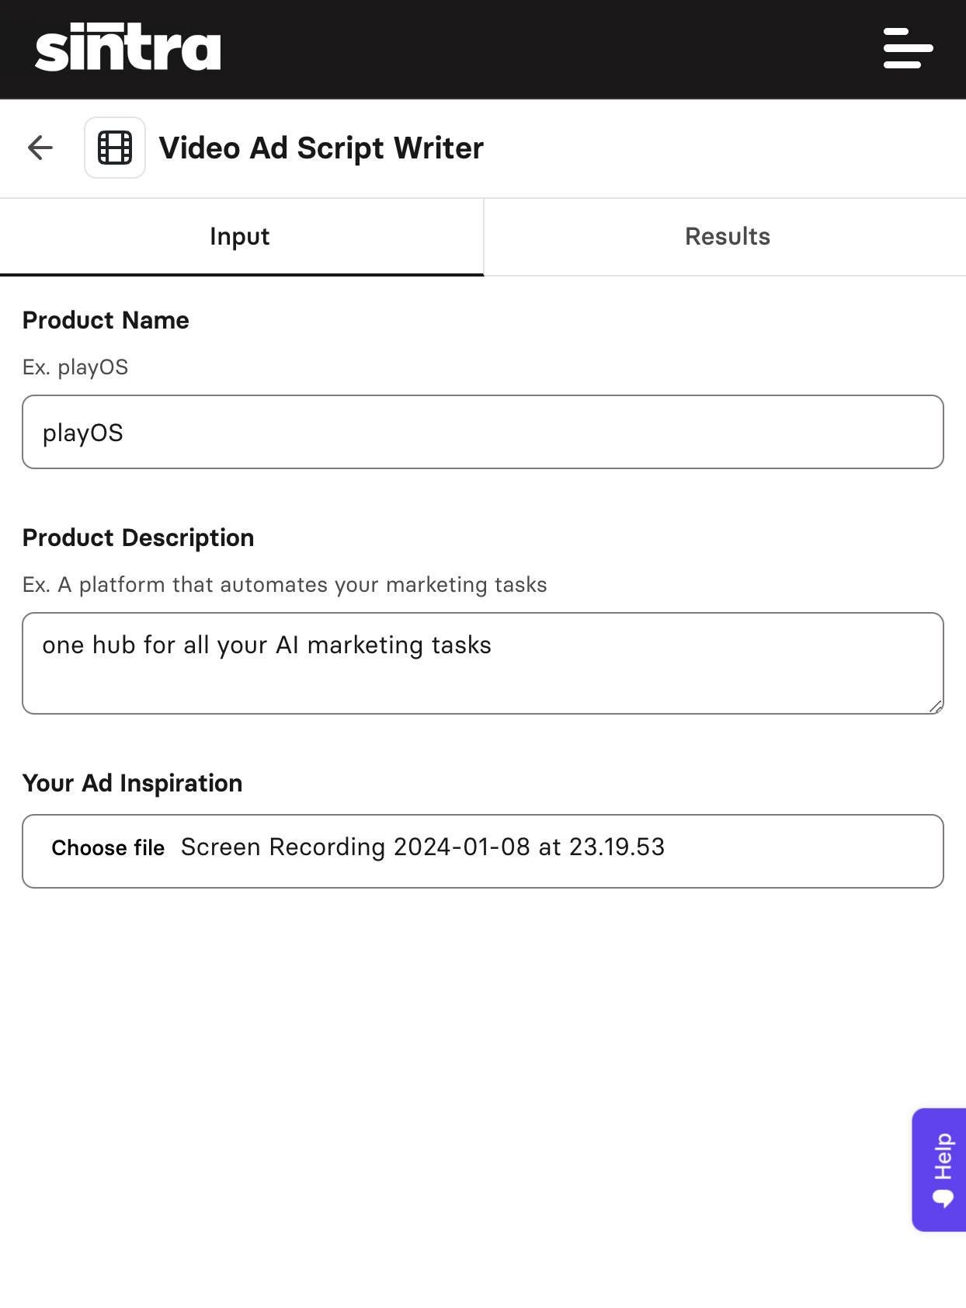Screen dimensions: 966x1308
Task: Click the 'Ex. playOS' hint text
Action: pos(75,367)
